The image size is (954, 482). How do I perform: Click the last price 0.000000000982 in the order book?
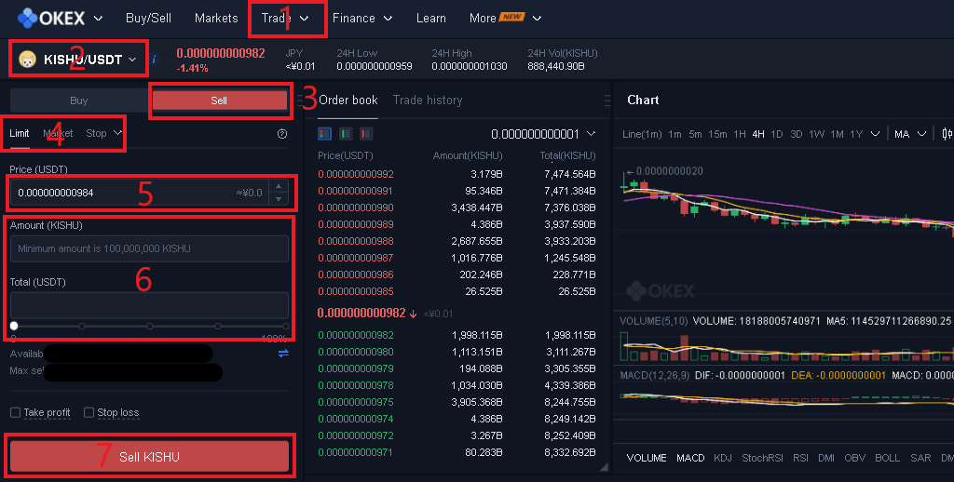[361, 313]
